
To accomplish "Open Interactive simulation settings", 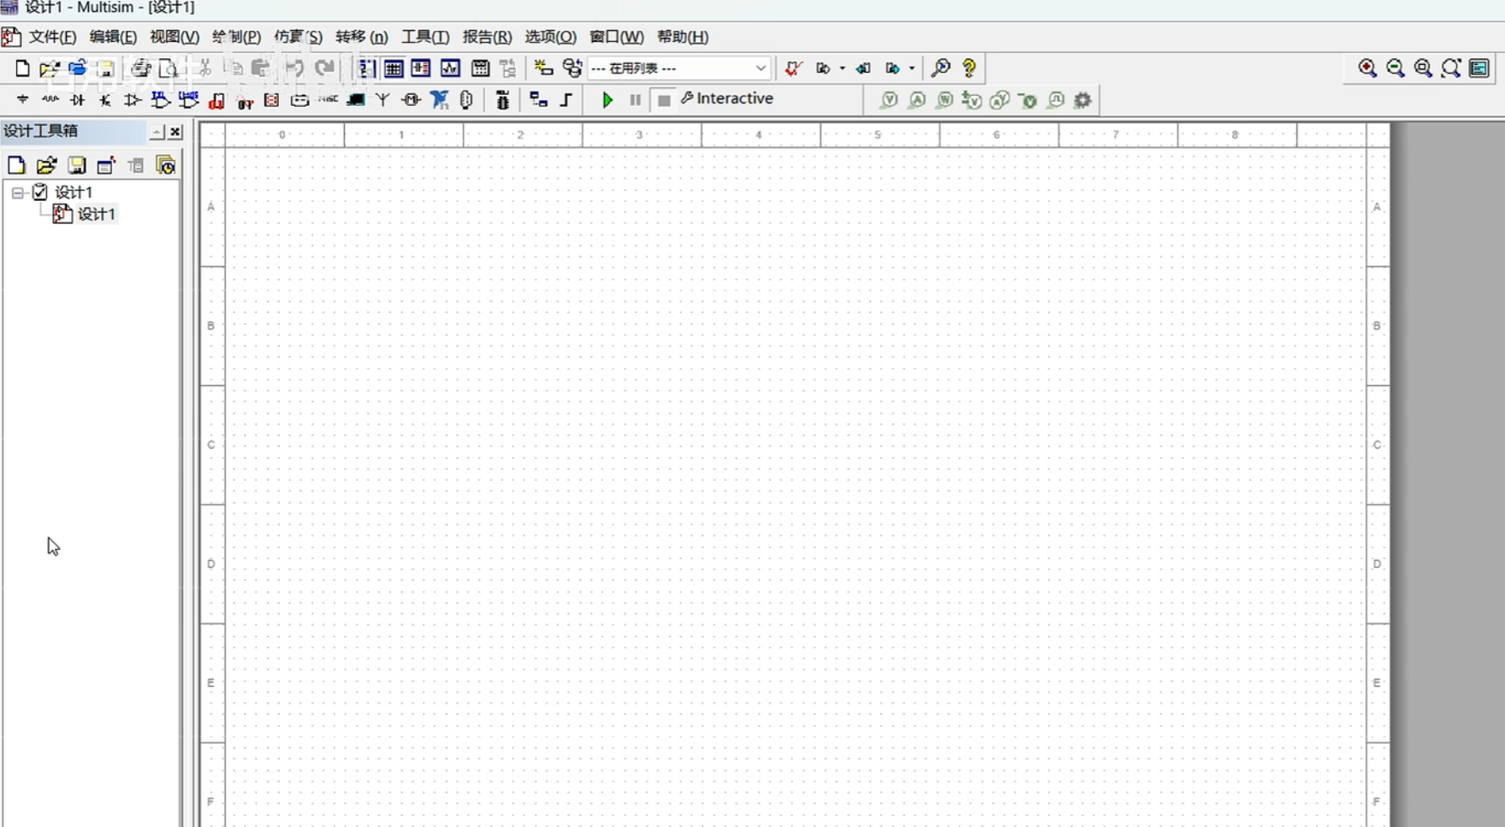I will coord(727,99).
